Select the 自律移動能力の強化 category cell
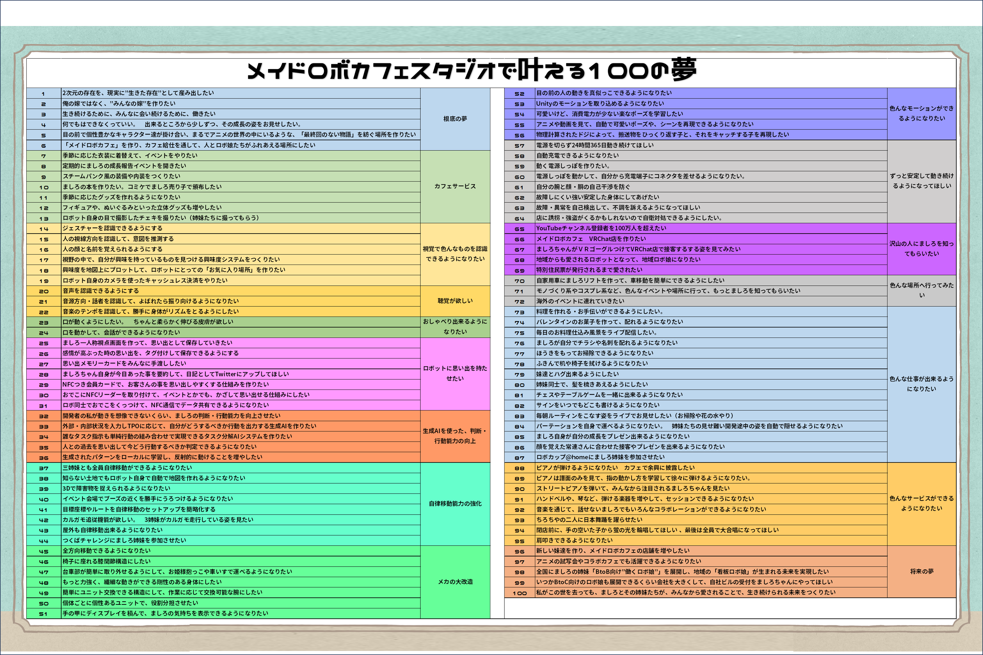This screenshot has width=983, height=655. pos(455,504)
